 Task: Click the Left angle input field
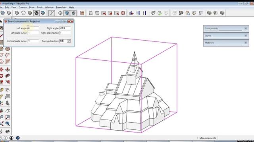(x=33, y=28)
